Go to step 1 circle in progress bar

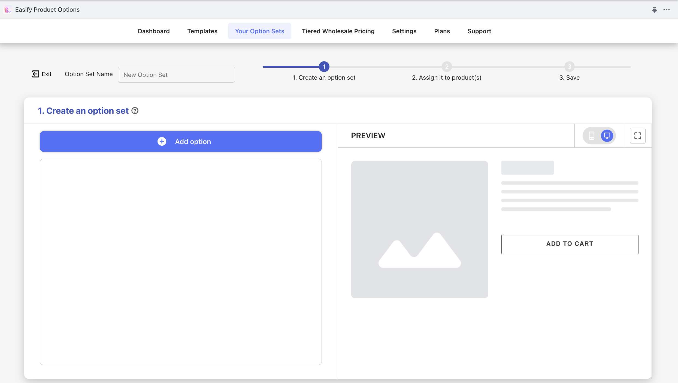click(324, 67)
